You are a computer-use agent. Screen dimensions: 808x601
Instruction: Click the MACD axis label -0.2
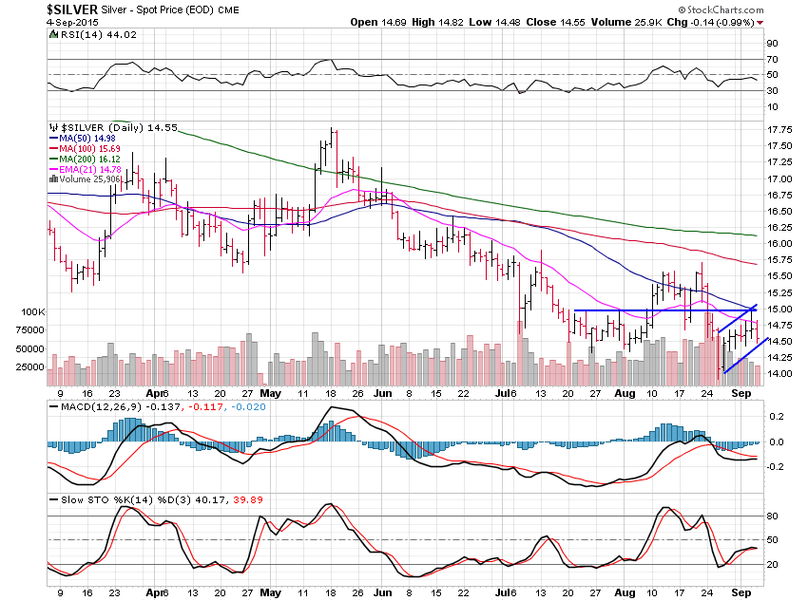776,467
